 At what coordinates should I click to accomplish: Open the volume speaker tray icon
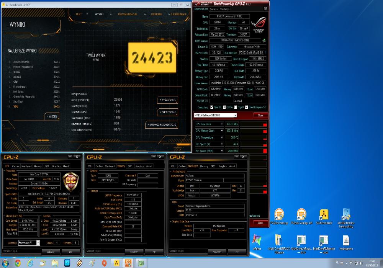tap(361, 263)
